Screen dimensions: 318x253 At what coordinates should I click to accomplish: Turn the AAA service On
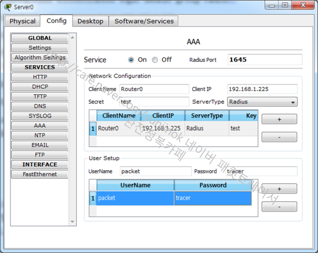click(x=131, y=60)
